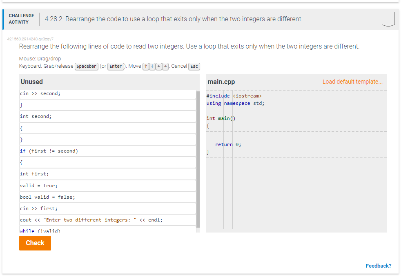
Task: Click the right arrow key icon
Action: [x=165, y=66]
